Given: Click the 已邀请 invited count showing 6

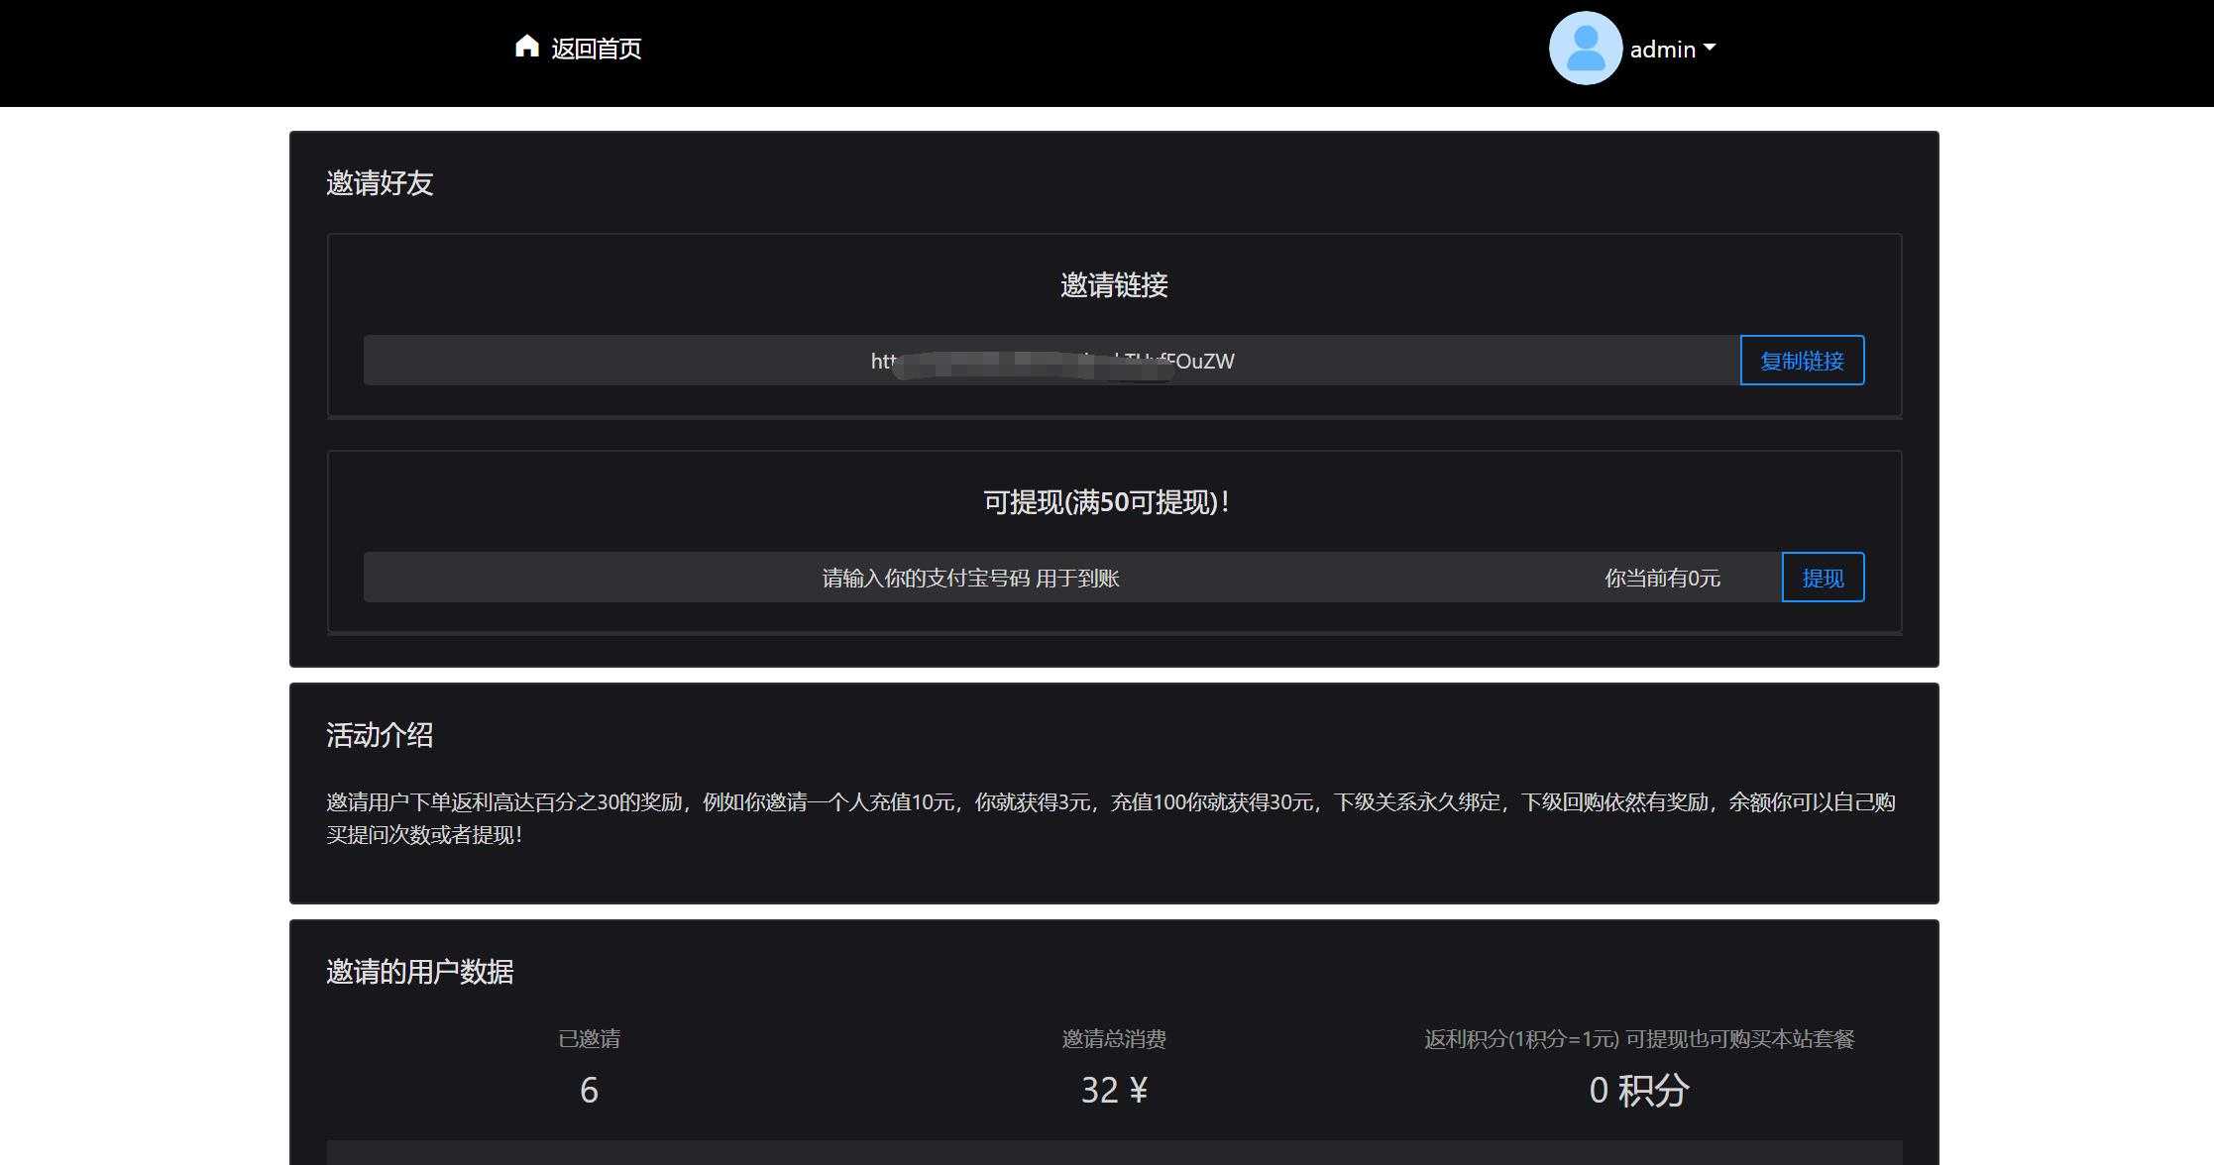Looking at the screenshot, I should [590, 1090].
